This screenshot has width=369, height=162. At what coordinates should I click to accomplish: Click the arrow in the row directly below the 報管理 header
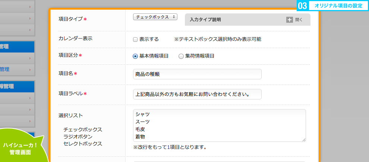[x=30, y=98]
